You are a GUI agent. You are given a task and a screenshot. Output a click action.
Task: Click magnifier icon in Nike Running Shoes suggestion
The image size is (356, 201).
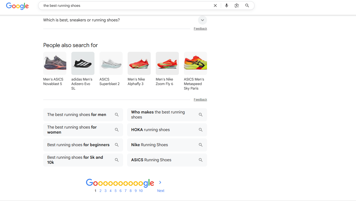200,145
